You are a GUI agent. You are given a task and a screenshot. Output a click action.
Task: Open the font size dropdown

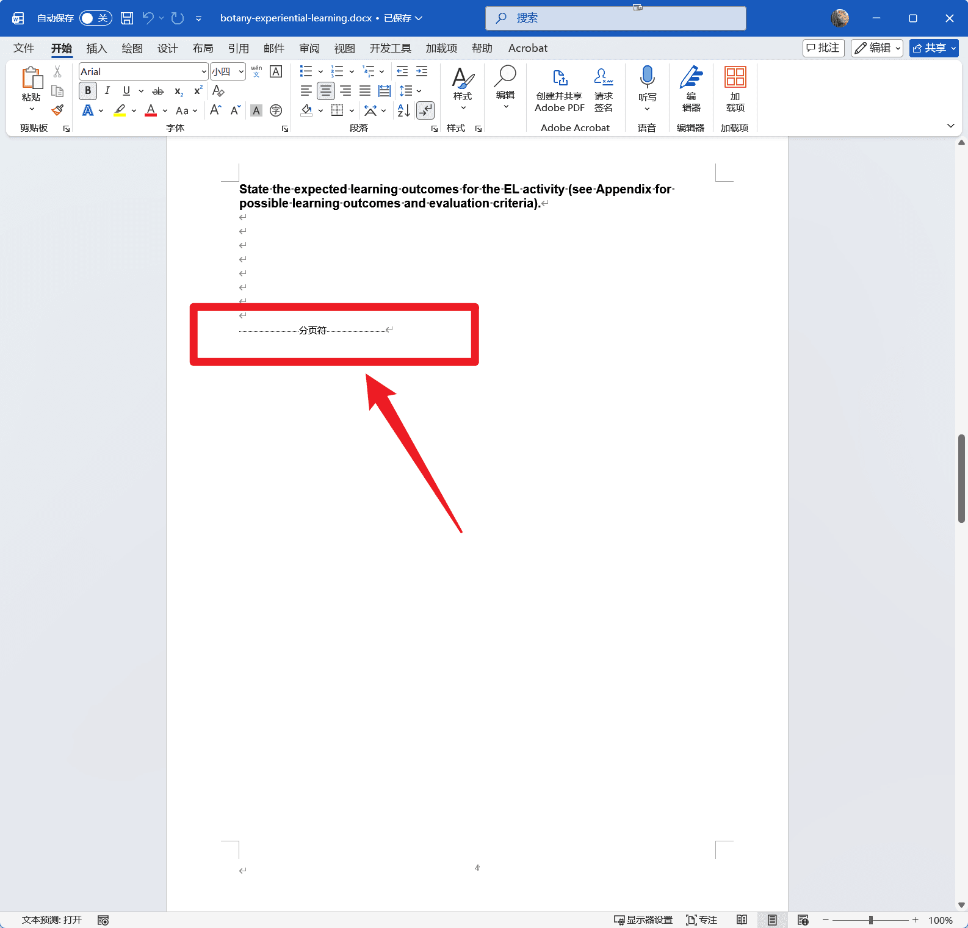click(x=241, y=71)
